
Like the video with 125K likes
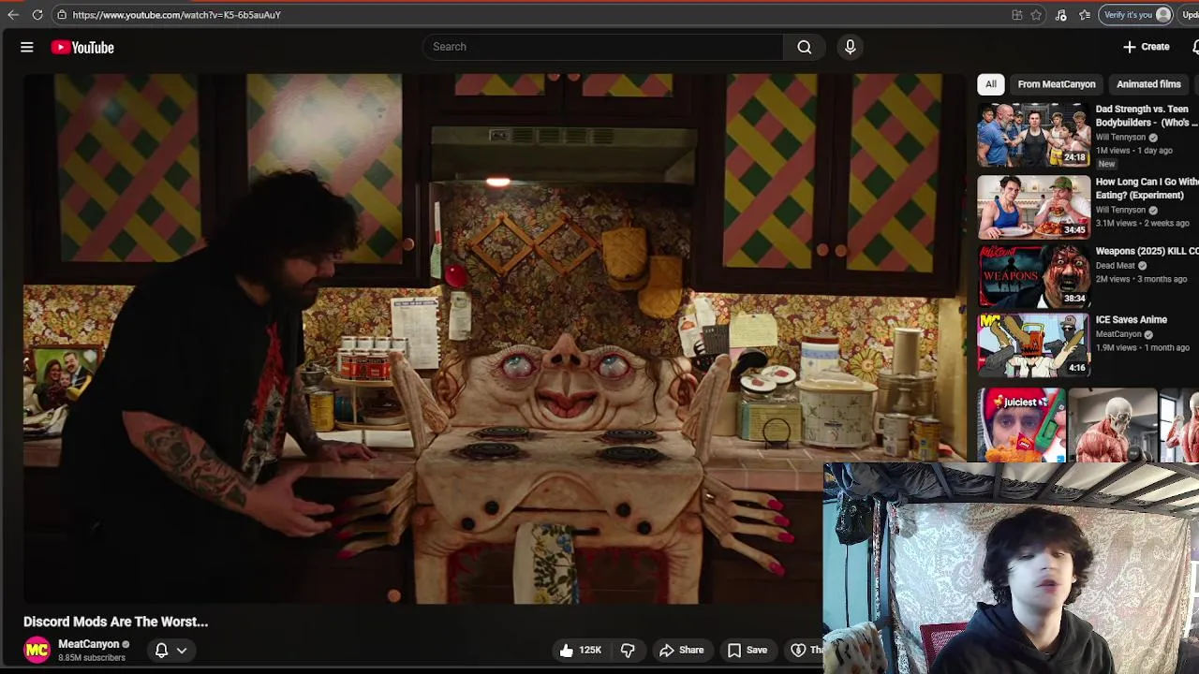tap(579, 650)
